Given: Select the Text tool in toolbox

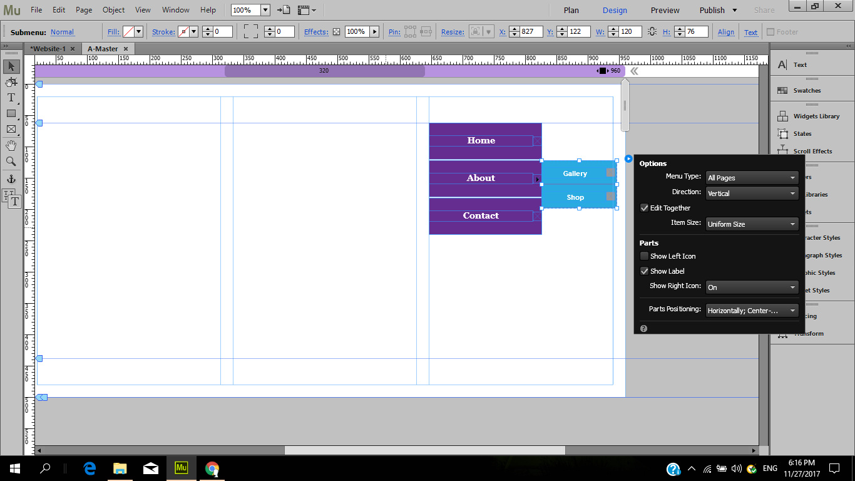Looking at the screenshot, I should pos(11,98).
